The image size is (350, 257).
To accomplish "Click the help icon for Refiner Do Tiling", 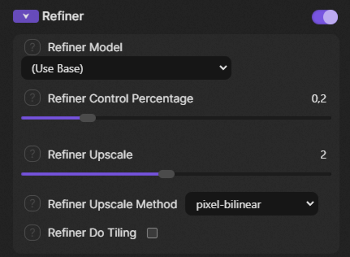I will [32, 232].
